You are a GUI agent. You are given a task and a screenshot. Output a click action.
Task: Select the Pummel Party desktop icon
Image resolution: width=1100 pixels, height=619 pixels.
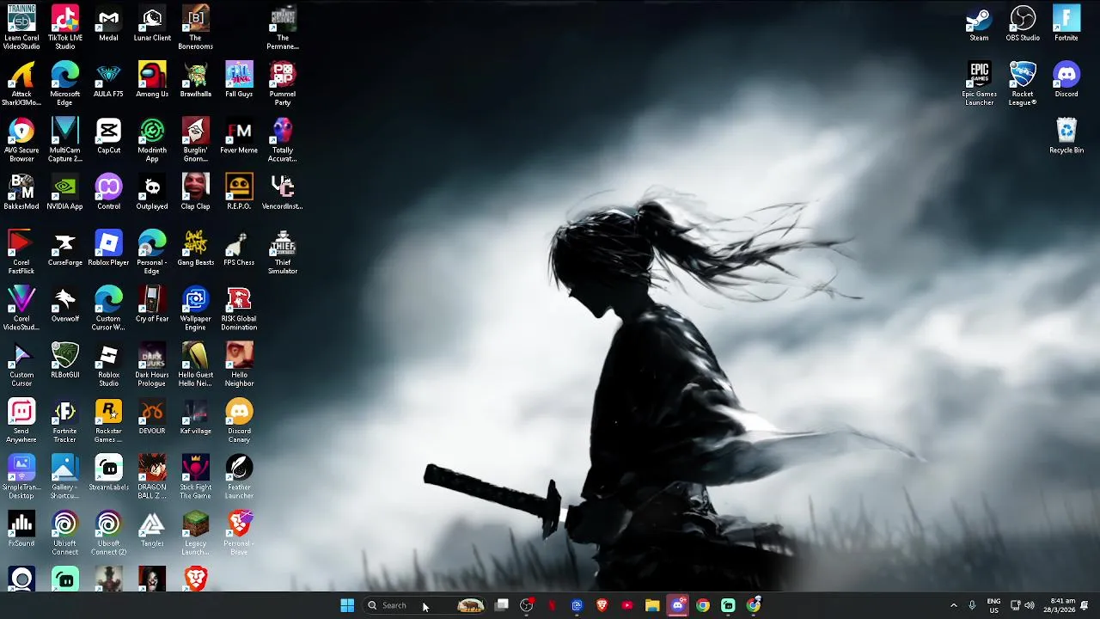point(283,83)
